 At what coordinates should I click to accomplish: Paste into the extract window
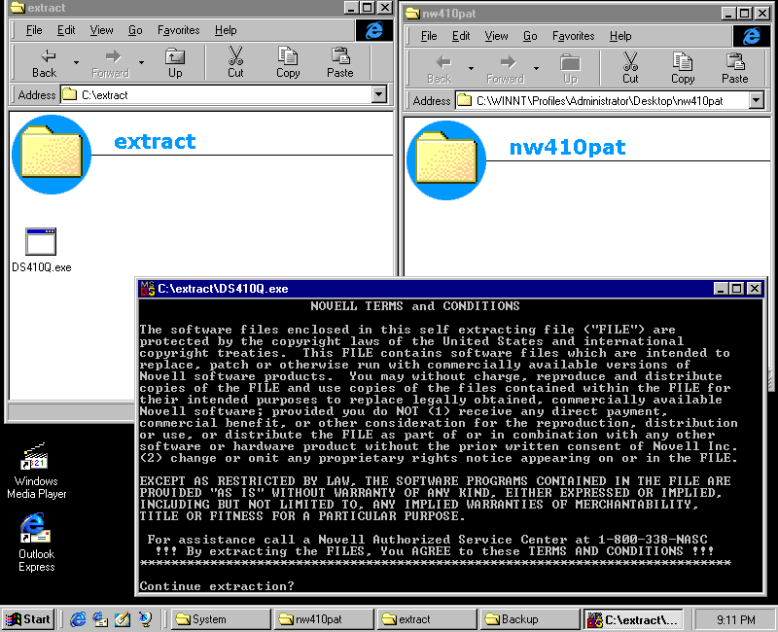coord(340,63)
